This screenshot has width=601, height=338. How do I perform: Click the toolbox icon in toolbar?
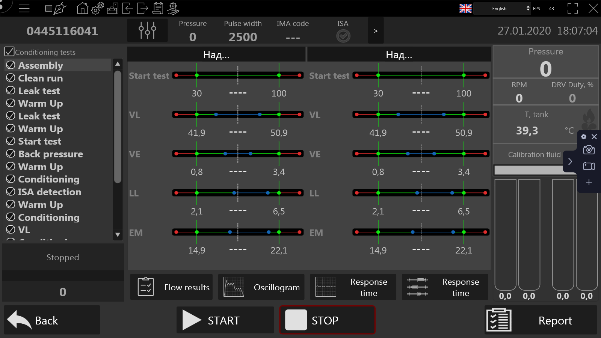[112, 8]
